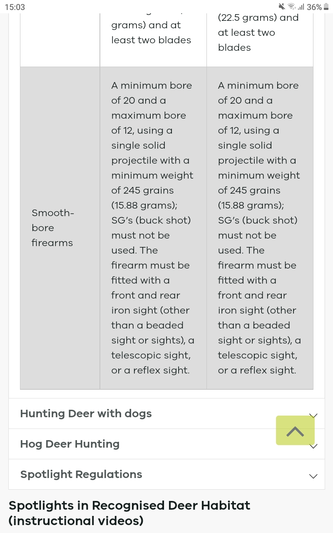Click Spotlights in Recognised Deer Habitat heading

[129, 513]
